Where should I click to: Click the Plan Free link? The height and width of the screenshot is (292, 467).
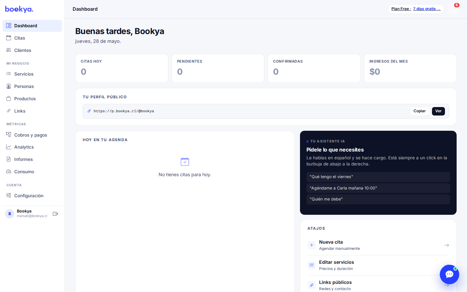click(x=401, y=9)
